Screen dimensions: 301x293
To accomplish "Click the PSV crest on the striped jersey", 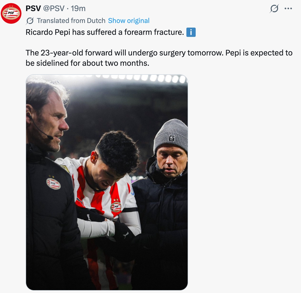I will point(116,206).
